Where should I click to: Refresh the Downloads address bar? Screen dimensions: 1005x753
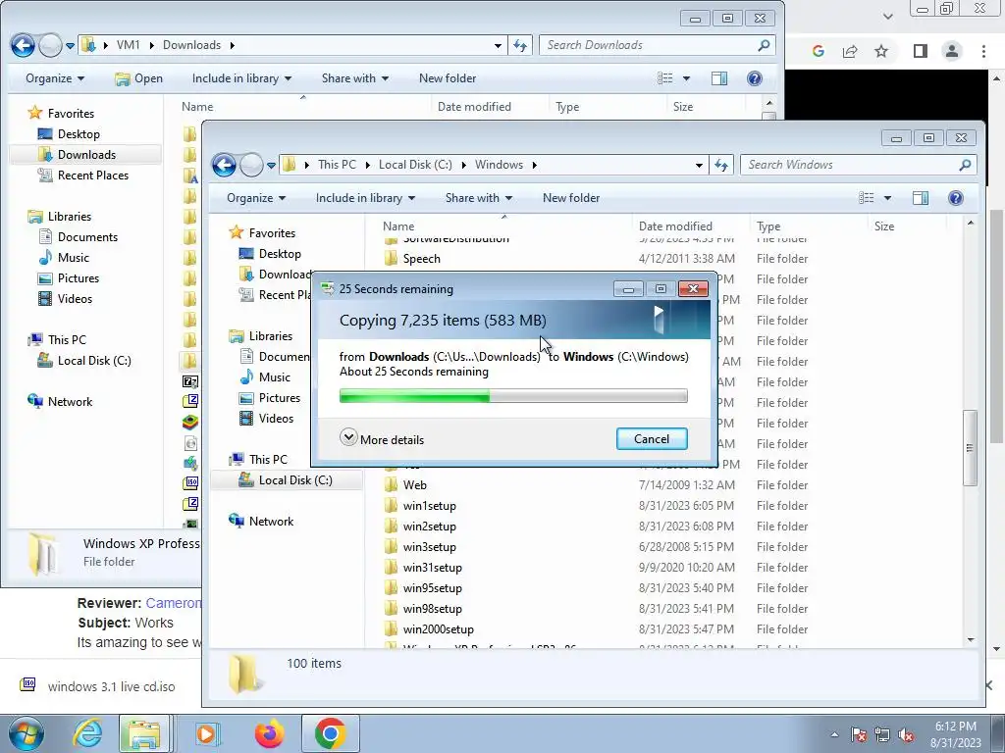(x=520, y=45)
